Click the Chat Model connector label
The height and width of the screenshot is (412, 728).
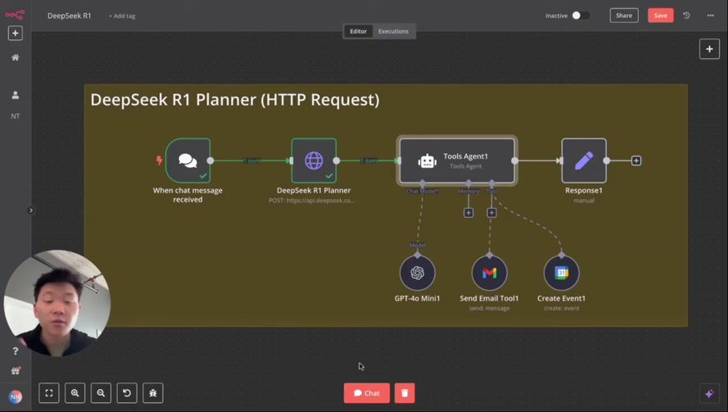click(x=423, y=192)
